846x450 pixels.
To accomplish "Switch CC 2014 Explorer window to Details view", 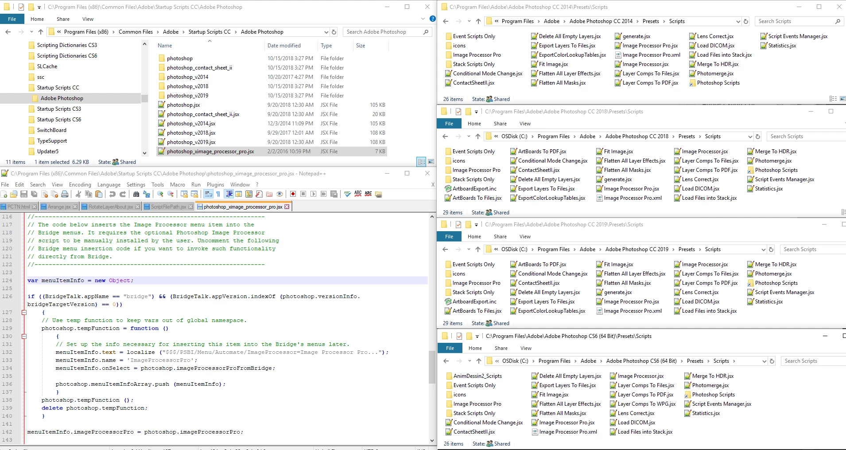I will point(833,99).
